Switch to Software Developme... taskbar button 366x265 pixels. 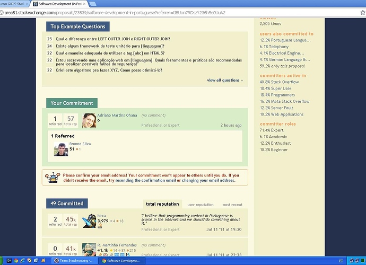click(x=121, y=261)
